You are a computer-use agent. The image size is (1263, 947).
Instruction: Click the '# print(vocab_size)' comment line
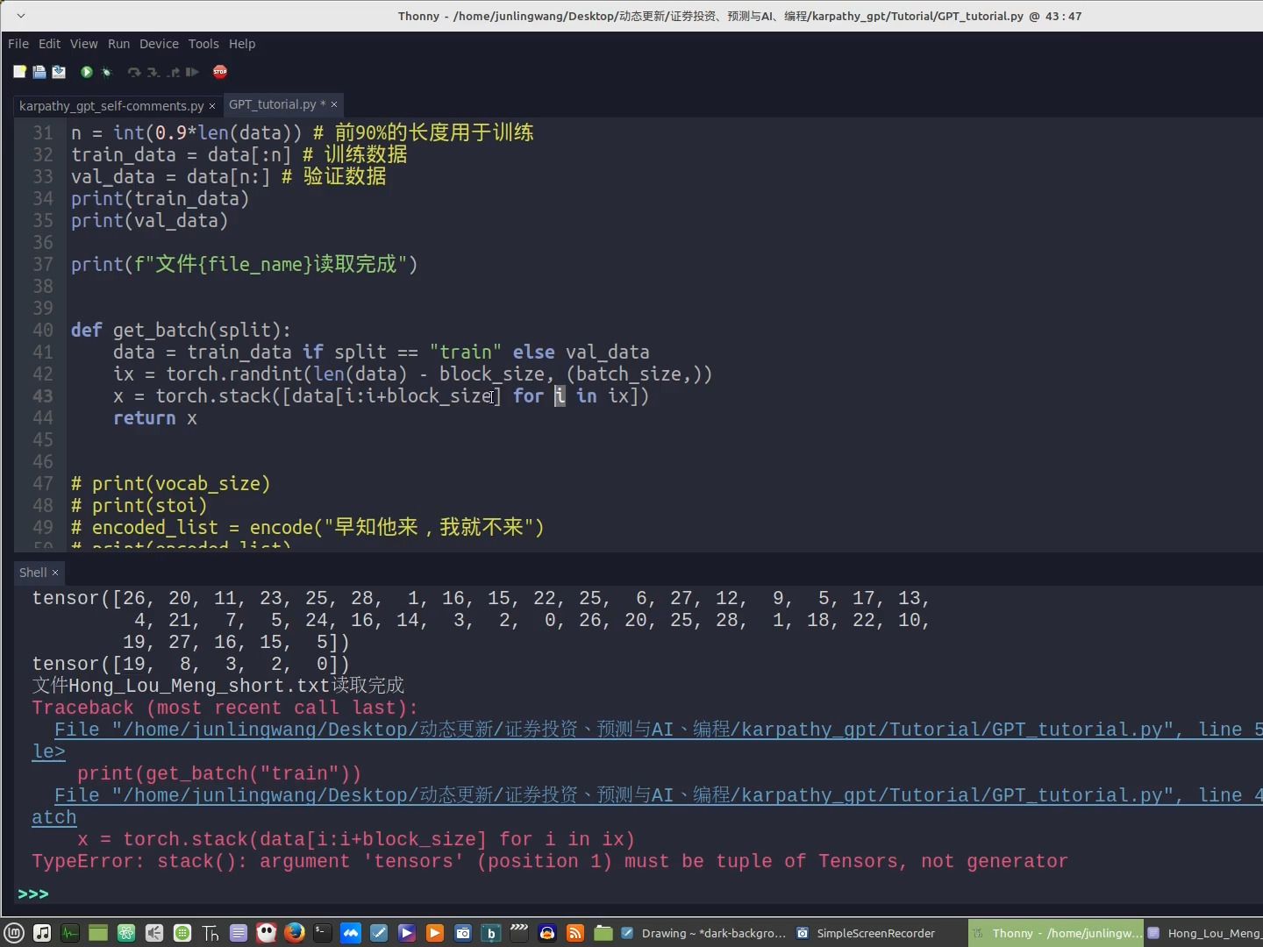pyautogui.click(x=171, y=484)
